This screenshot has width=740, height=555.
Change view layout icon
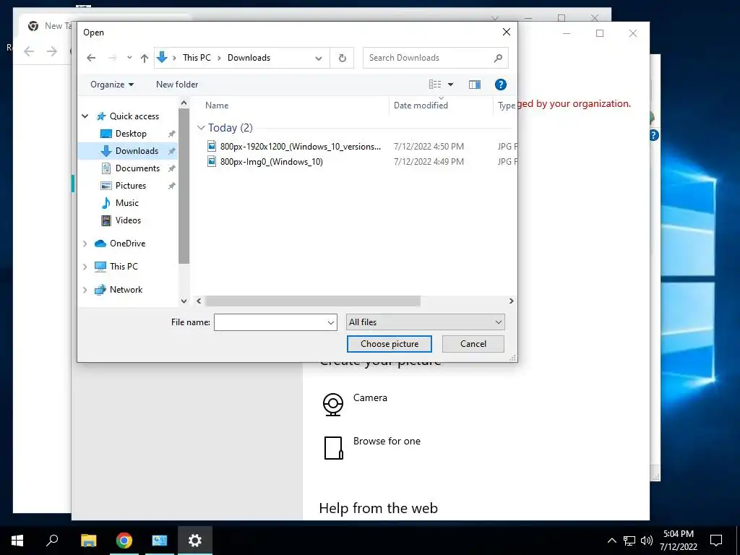tap(434, 85)
